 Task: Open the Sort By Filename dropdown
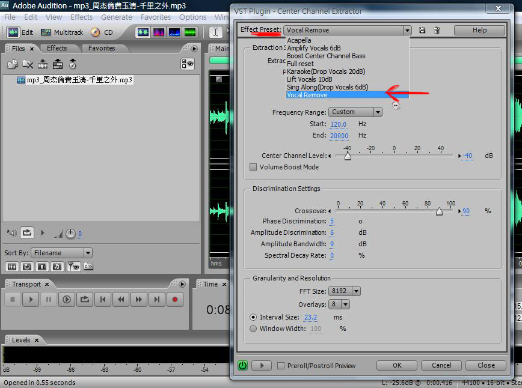coord(88,253)
